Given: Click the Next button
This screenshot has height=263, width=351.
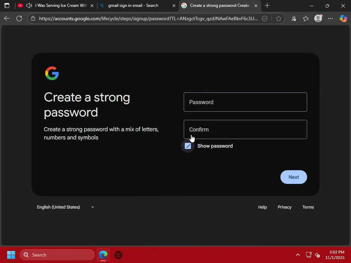Looking at the screenshot, I should click(293, 177).
